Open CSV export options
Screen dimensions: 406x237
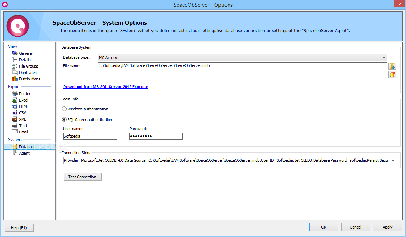23,113
